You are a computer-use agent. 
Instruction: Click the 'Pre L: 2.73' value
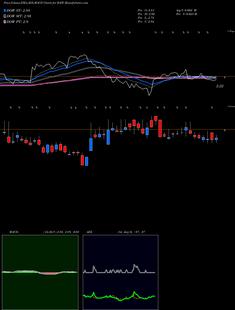(x=146, y=18)
